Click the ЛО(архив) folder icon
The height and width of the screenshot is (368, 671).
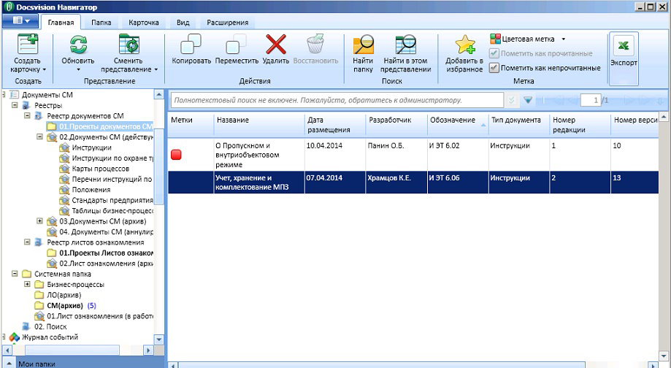[39, 295]
